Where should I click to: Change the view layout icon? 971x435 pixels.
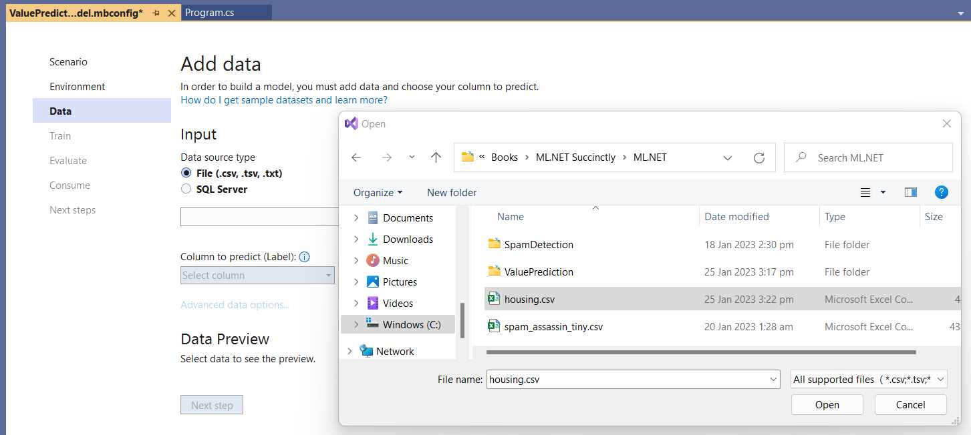(x=865, y=192)
